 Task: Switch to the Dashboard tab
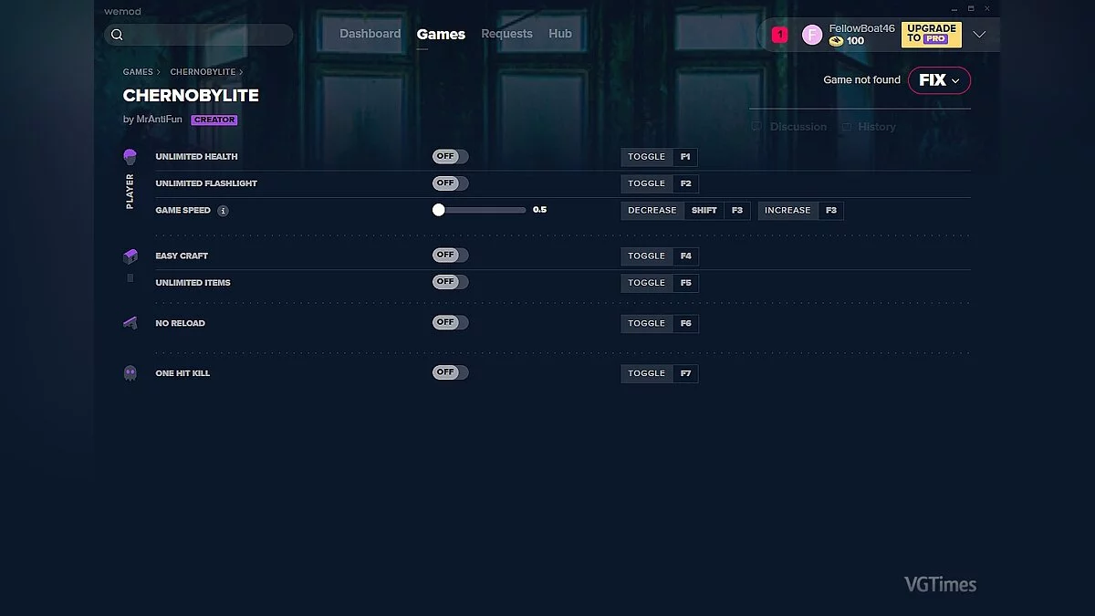[370, 34]
